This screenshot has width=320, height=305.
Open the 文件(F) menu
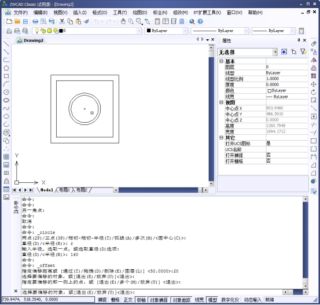pos(21,13)
